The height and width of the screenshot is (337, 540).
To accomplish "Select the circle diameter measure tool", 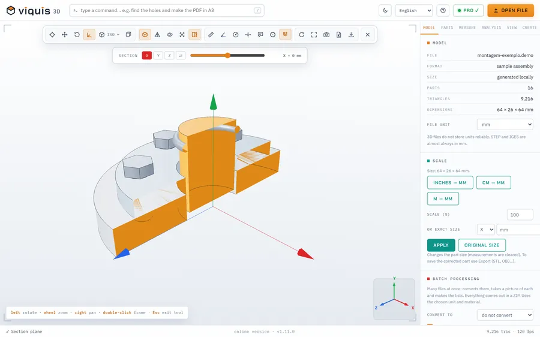I will 273,34.
